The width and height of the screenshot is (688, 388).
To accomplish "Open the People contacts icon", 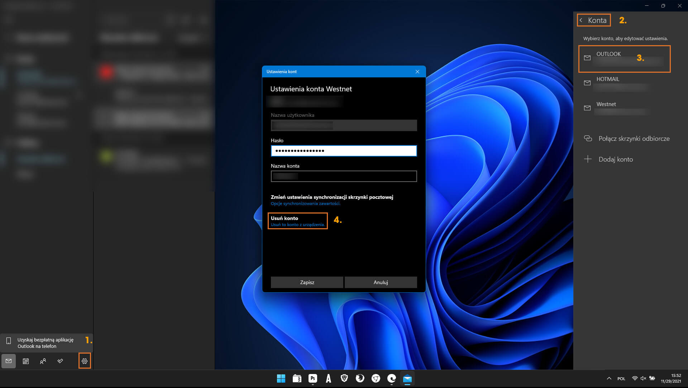I will tap(43, 361).
